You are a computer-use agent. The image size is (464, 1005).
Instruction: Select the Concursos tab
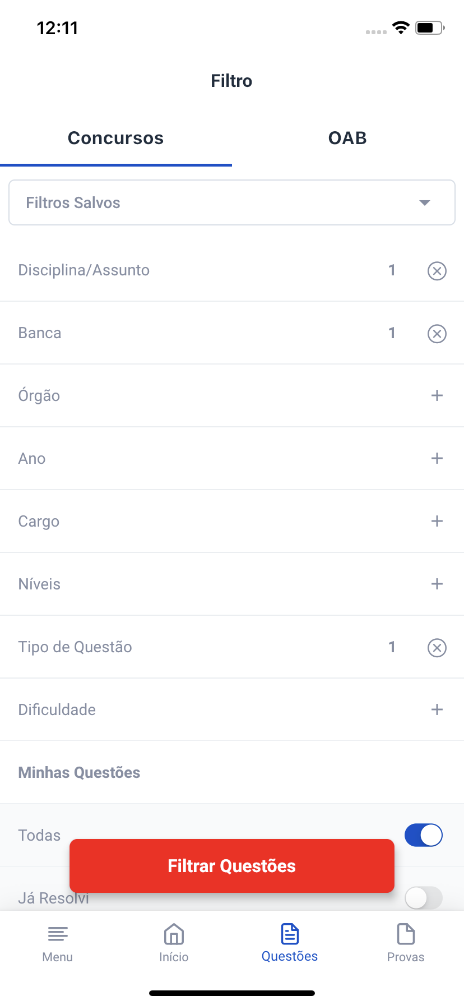tap(115, 138)
